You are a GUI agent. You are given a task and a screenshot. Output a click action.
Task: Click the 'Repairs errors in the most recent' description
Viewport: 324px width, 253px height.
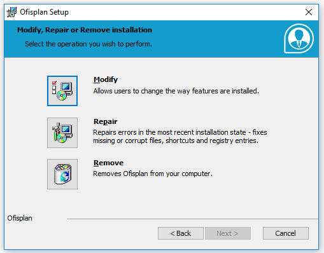point(180,132)
